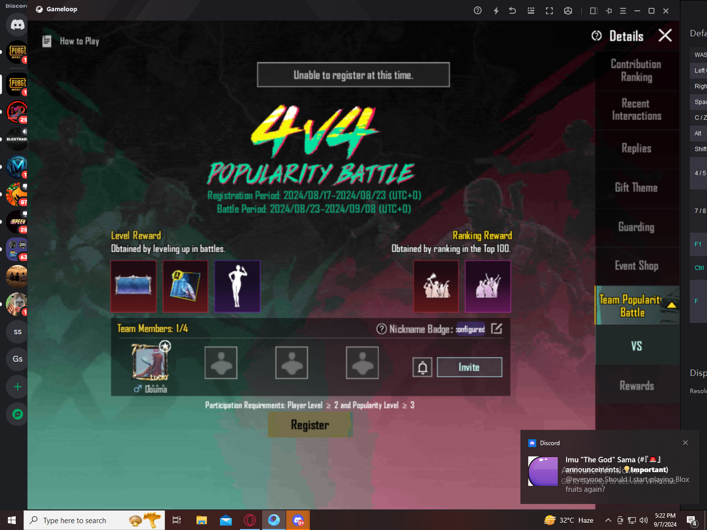Edit the Nickname Badge with the pencil icon
Image resolution: width=707 pixels, height=530 pixels.
tap(497, 329)
